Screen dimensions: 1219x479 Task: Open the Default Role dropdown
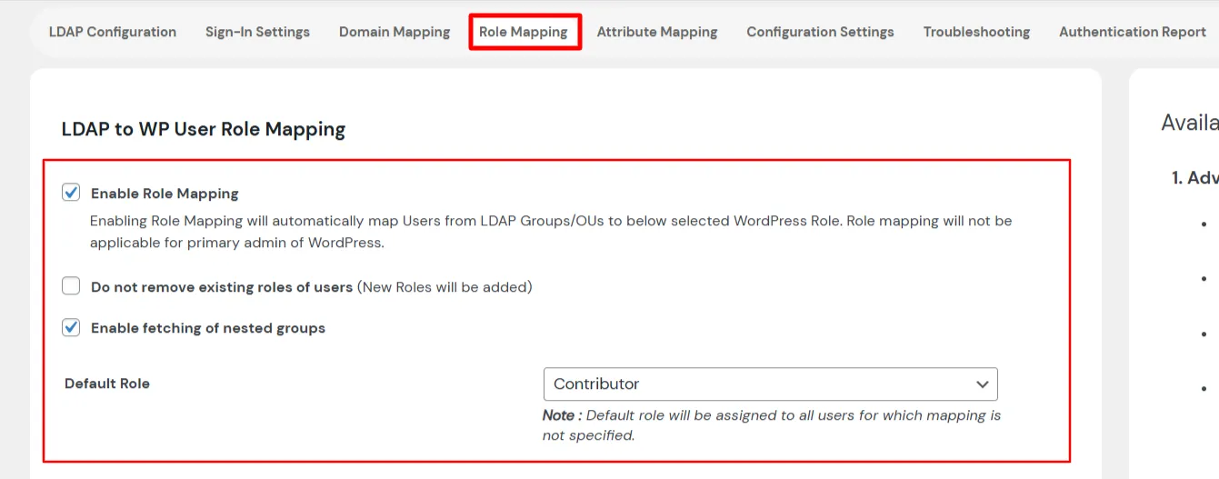click(770, 384)
